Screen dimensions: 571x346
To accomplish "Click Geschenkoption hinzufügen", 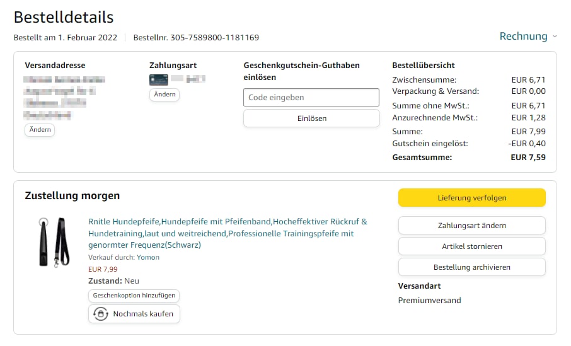I will (134, 296).
